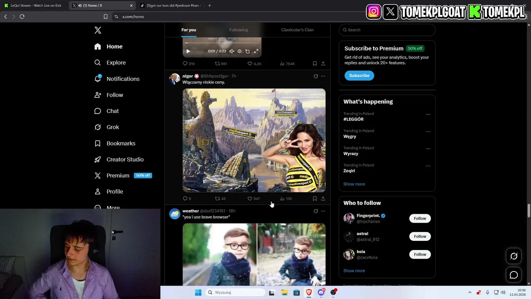Toggle browser bookmark for this page
This screenshot has width=531, height=299.
pos(105,17)
